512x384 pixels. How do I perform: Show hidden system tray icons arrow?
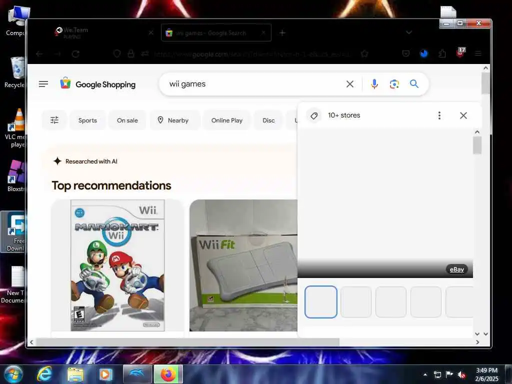(425, 374)
